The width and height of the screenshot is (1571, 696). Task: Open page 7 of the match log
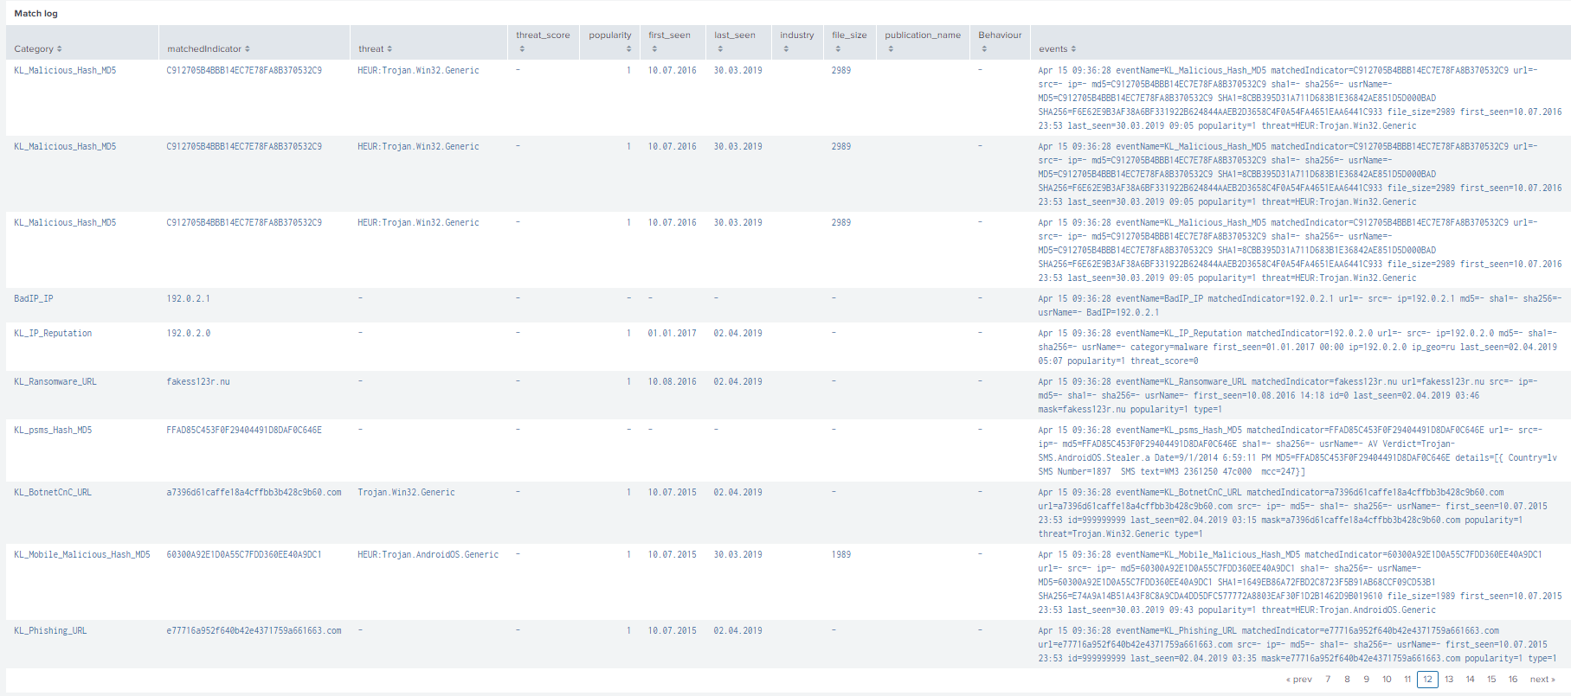1328,680
